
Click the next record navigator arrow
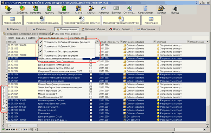(x=12, y=129)
